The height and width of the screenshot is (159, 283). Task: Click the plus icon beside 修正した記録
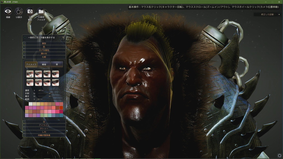tap(279, 14)
